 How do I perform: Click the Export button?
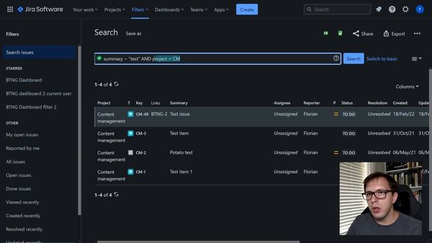coord(394,34)
